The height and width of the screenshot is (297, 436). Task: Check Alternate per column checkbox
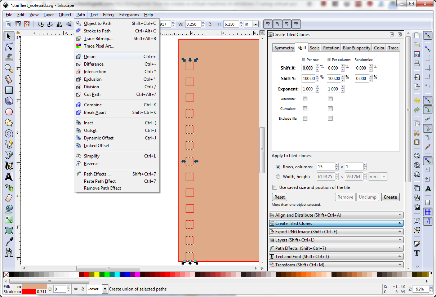(330, 99)
